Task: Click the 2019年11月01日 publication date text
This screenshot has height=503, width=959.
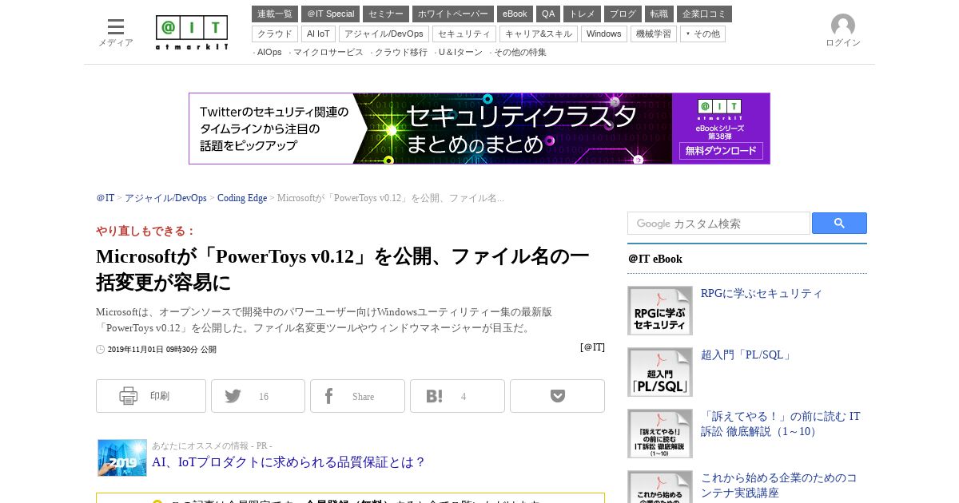Action: click(161, 350)
